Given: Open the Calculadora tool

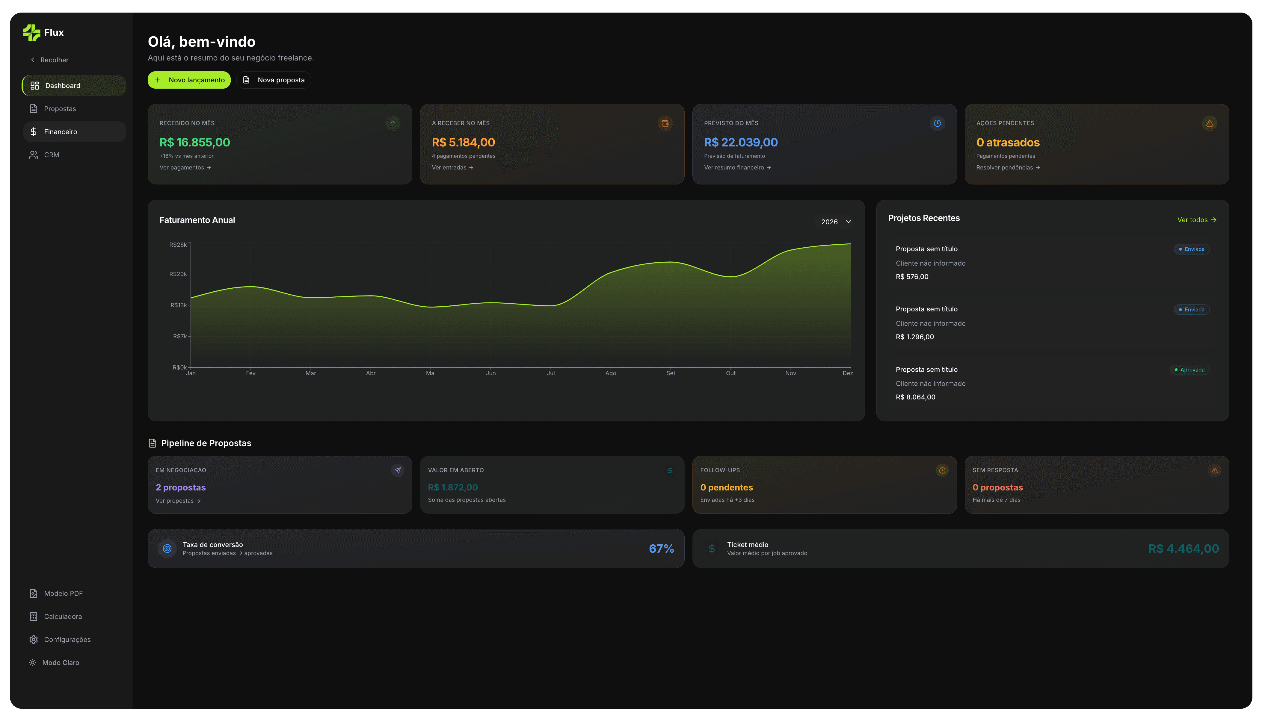Looking at the screenshot, I should coord(62,617).
